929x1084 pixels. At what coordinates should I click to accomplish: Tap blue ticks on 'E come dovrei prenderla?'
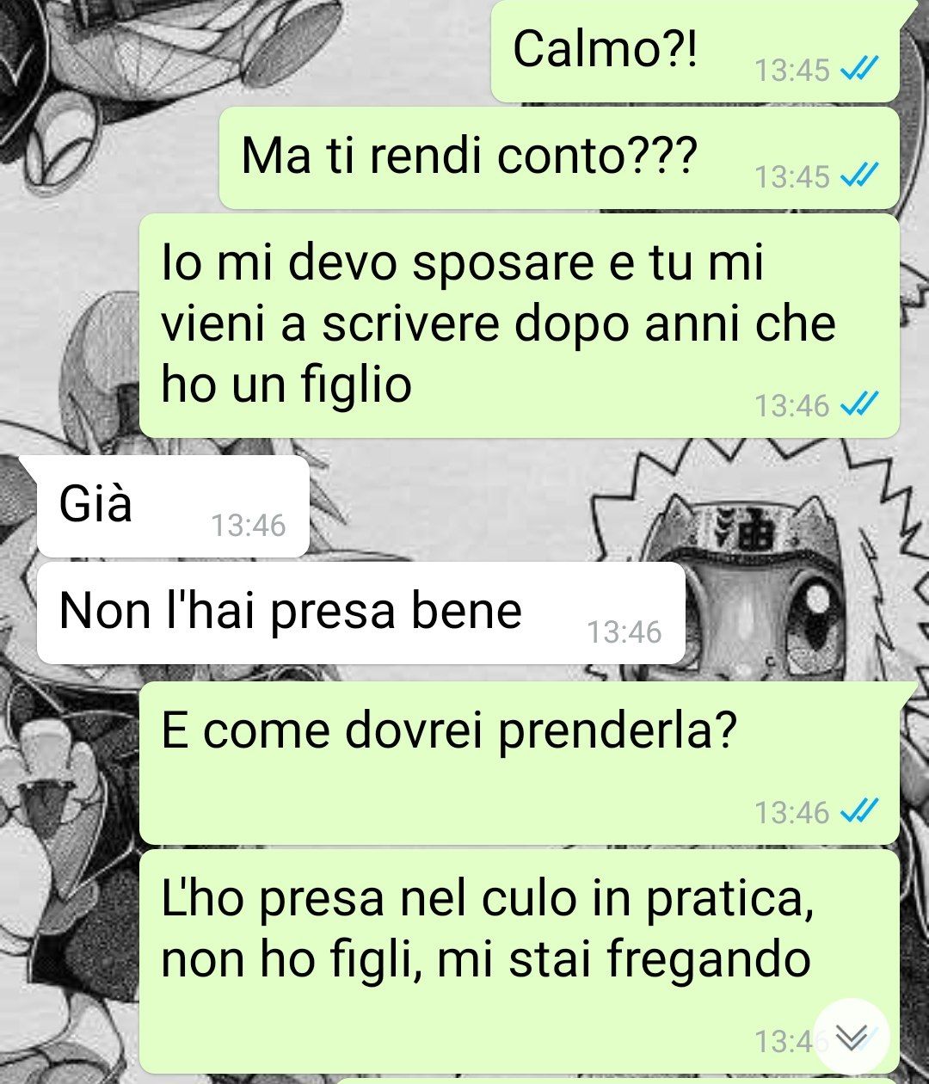click(859, 811)
